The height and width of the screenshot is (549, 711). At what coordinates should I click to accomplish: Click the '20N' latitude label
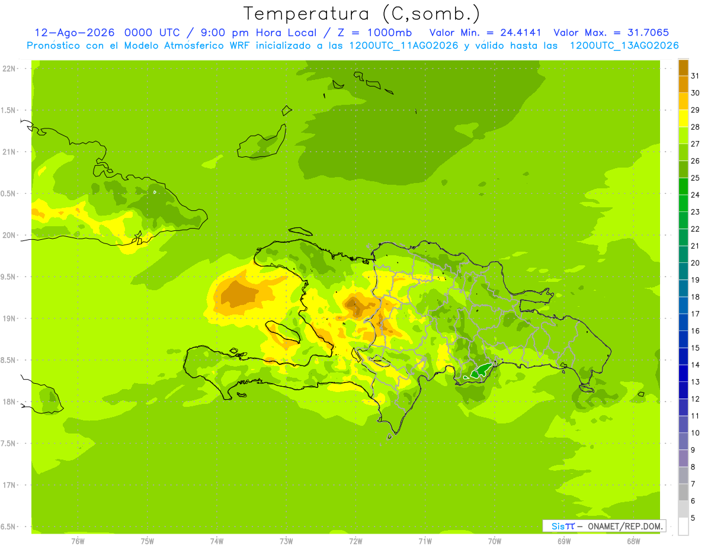pos(10,235)
